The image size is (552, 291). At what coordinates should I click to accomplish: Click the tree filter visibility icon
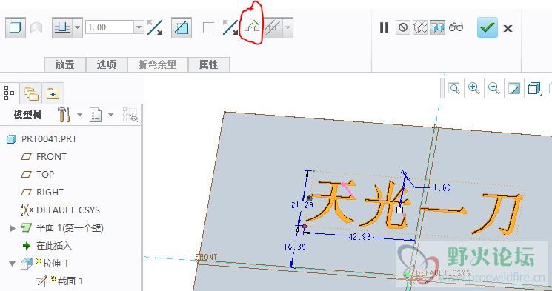(x=130, y=115)
